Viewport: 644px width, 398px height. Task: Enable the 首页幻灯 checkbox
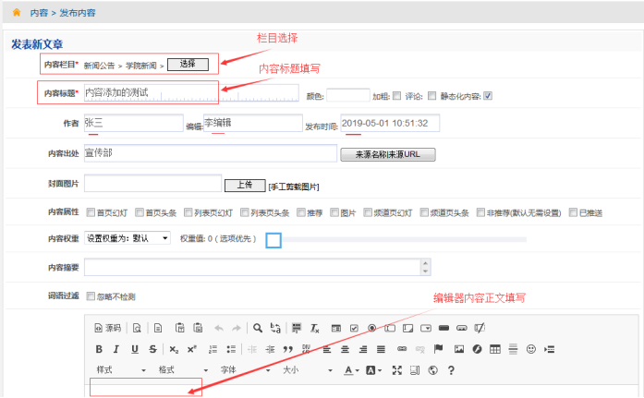[x=91, y=212]
